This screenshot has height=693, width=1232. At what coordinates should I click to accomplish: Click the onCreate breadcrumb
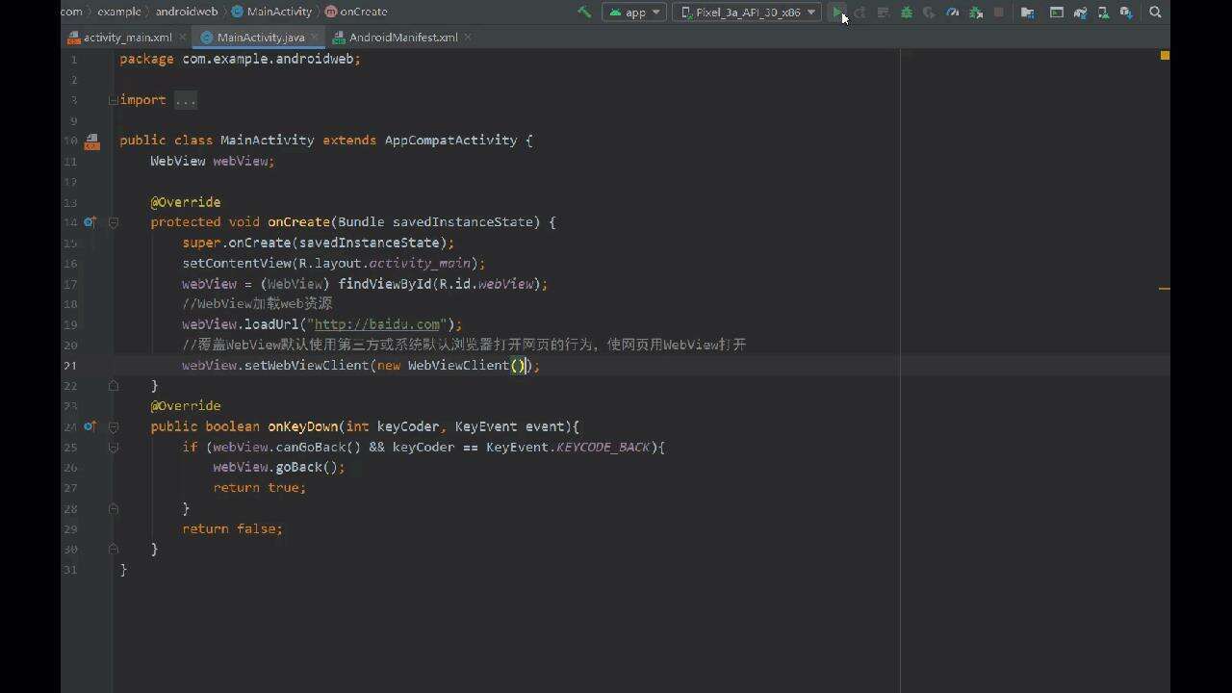click(x=356, y=12)
